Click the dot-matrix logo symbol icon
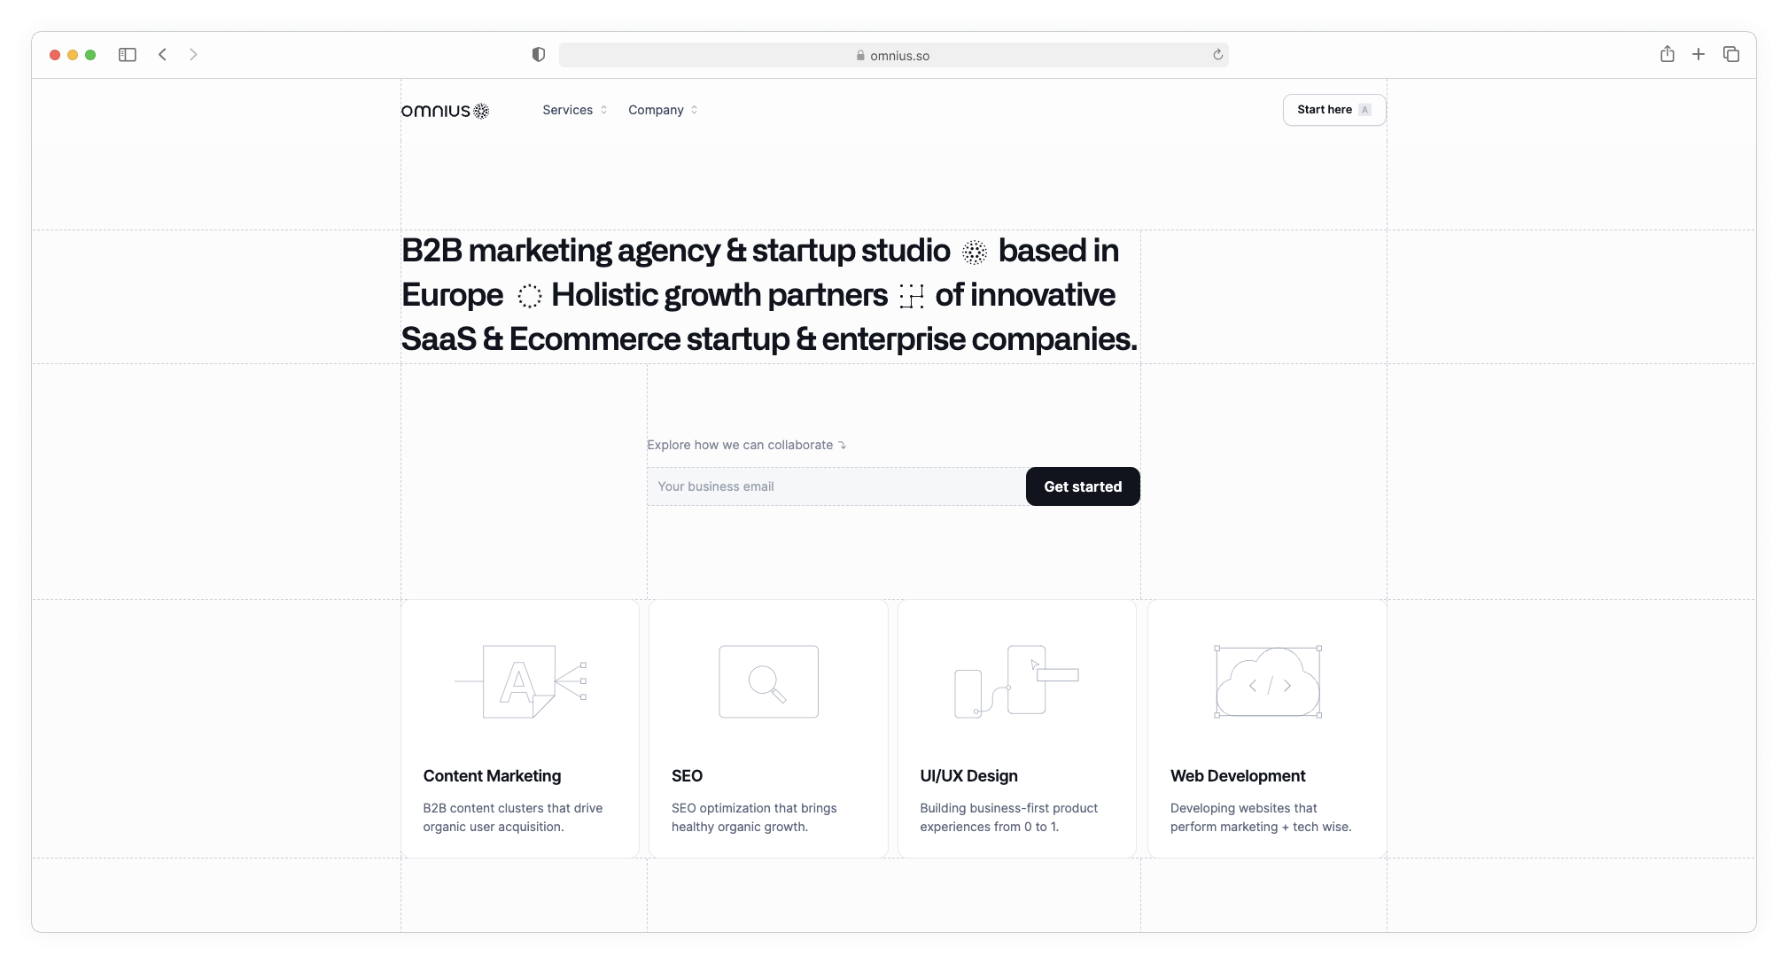The width and height of the screenshot is (1788, 964). click(x=483, y=109)
